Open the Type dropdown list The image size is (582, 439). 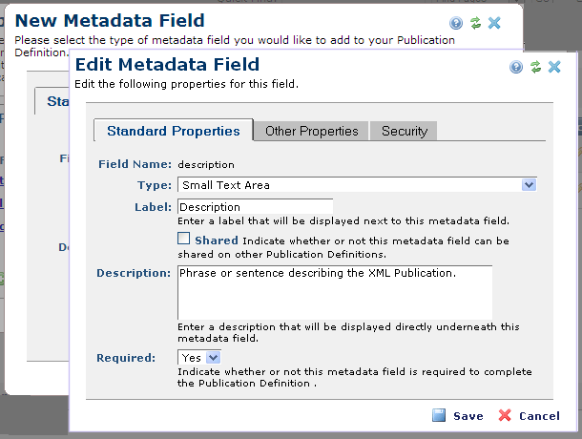pos(529,185)
